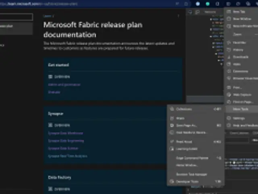Switch to the DevTools Welcome tab
Viewport: 258px width, 194px height.
210,12
